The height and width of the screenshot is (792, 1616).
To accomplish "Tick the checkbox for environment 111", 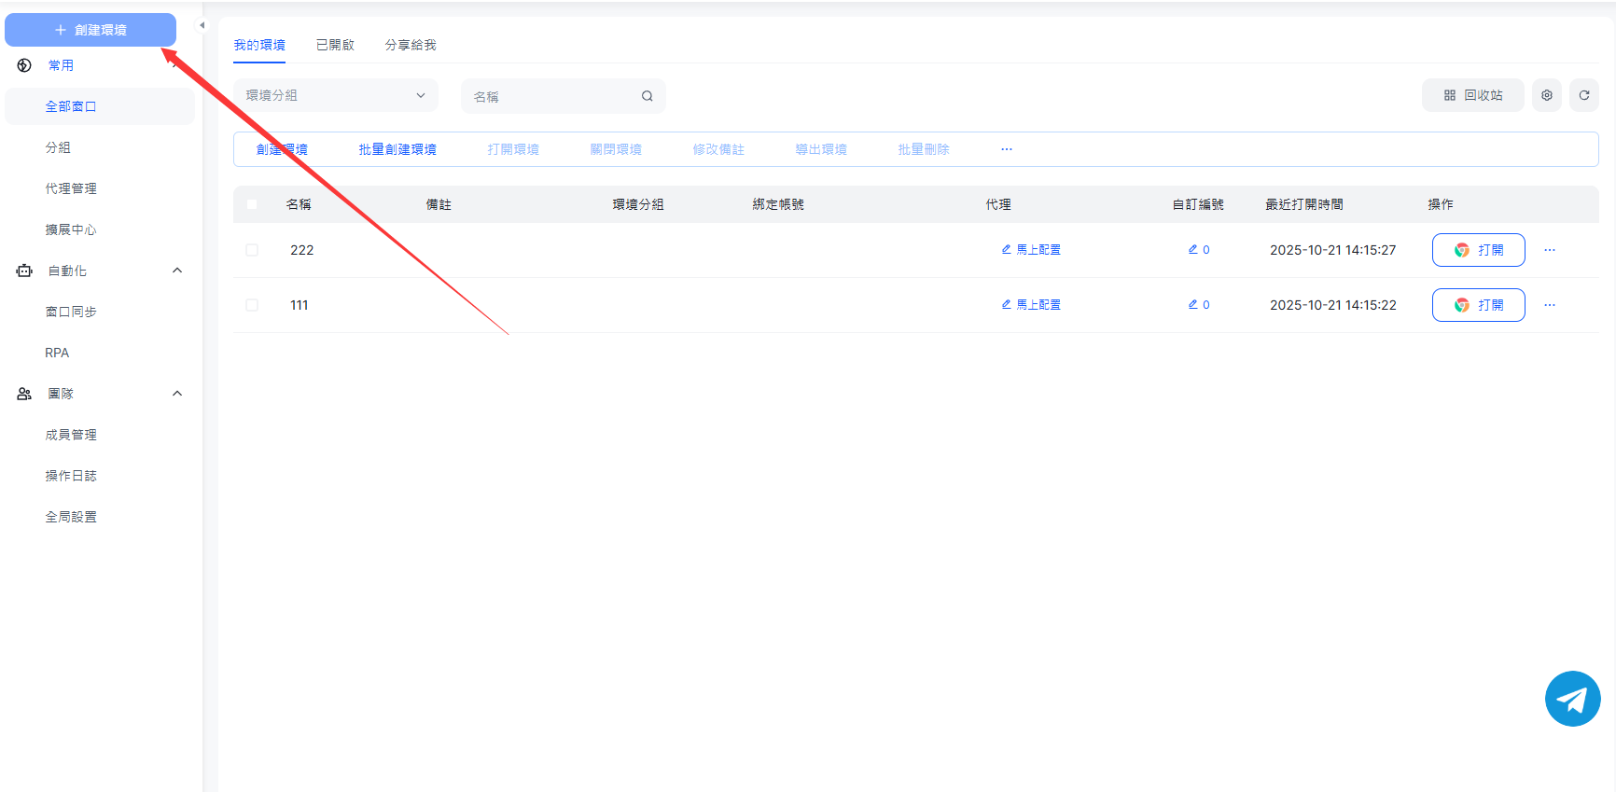I will click(252, 305).
